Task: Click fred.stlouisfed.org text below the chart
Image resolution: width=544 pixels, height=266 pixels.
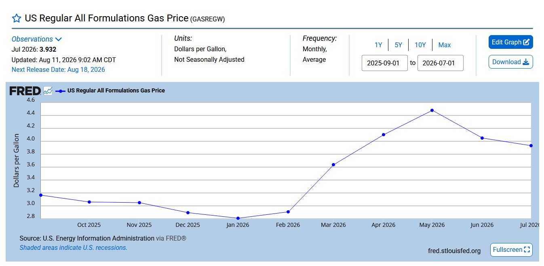Action: [x=454, y=251]
